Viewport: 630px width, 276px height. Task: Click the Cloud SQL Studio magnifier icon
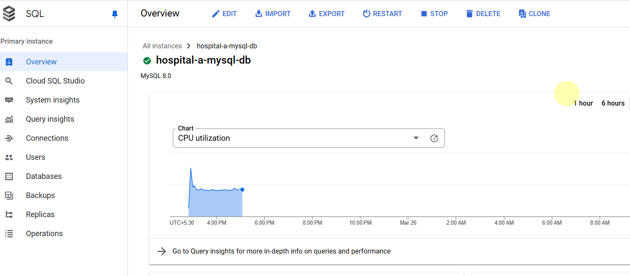point(9,81)
